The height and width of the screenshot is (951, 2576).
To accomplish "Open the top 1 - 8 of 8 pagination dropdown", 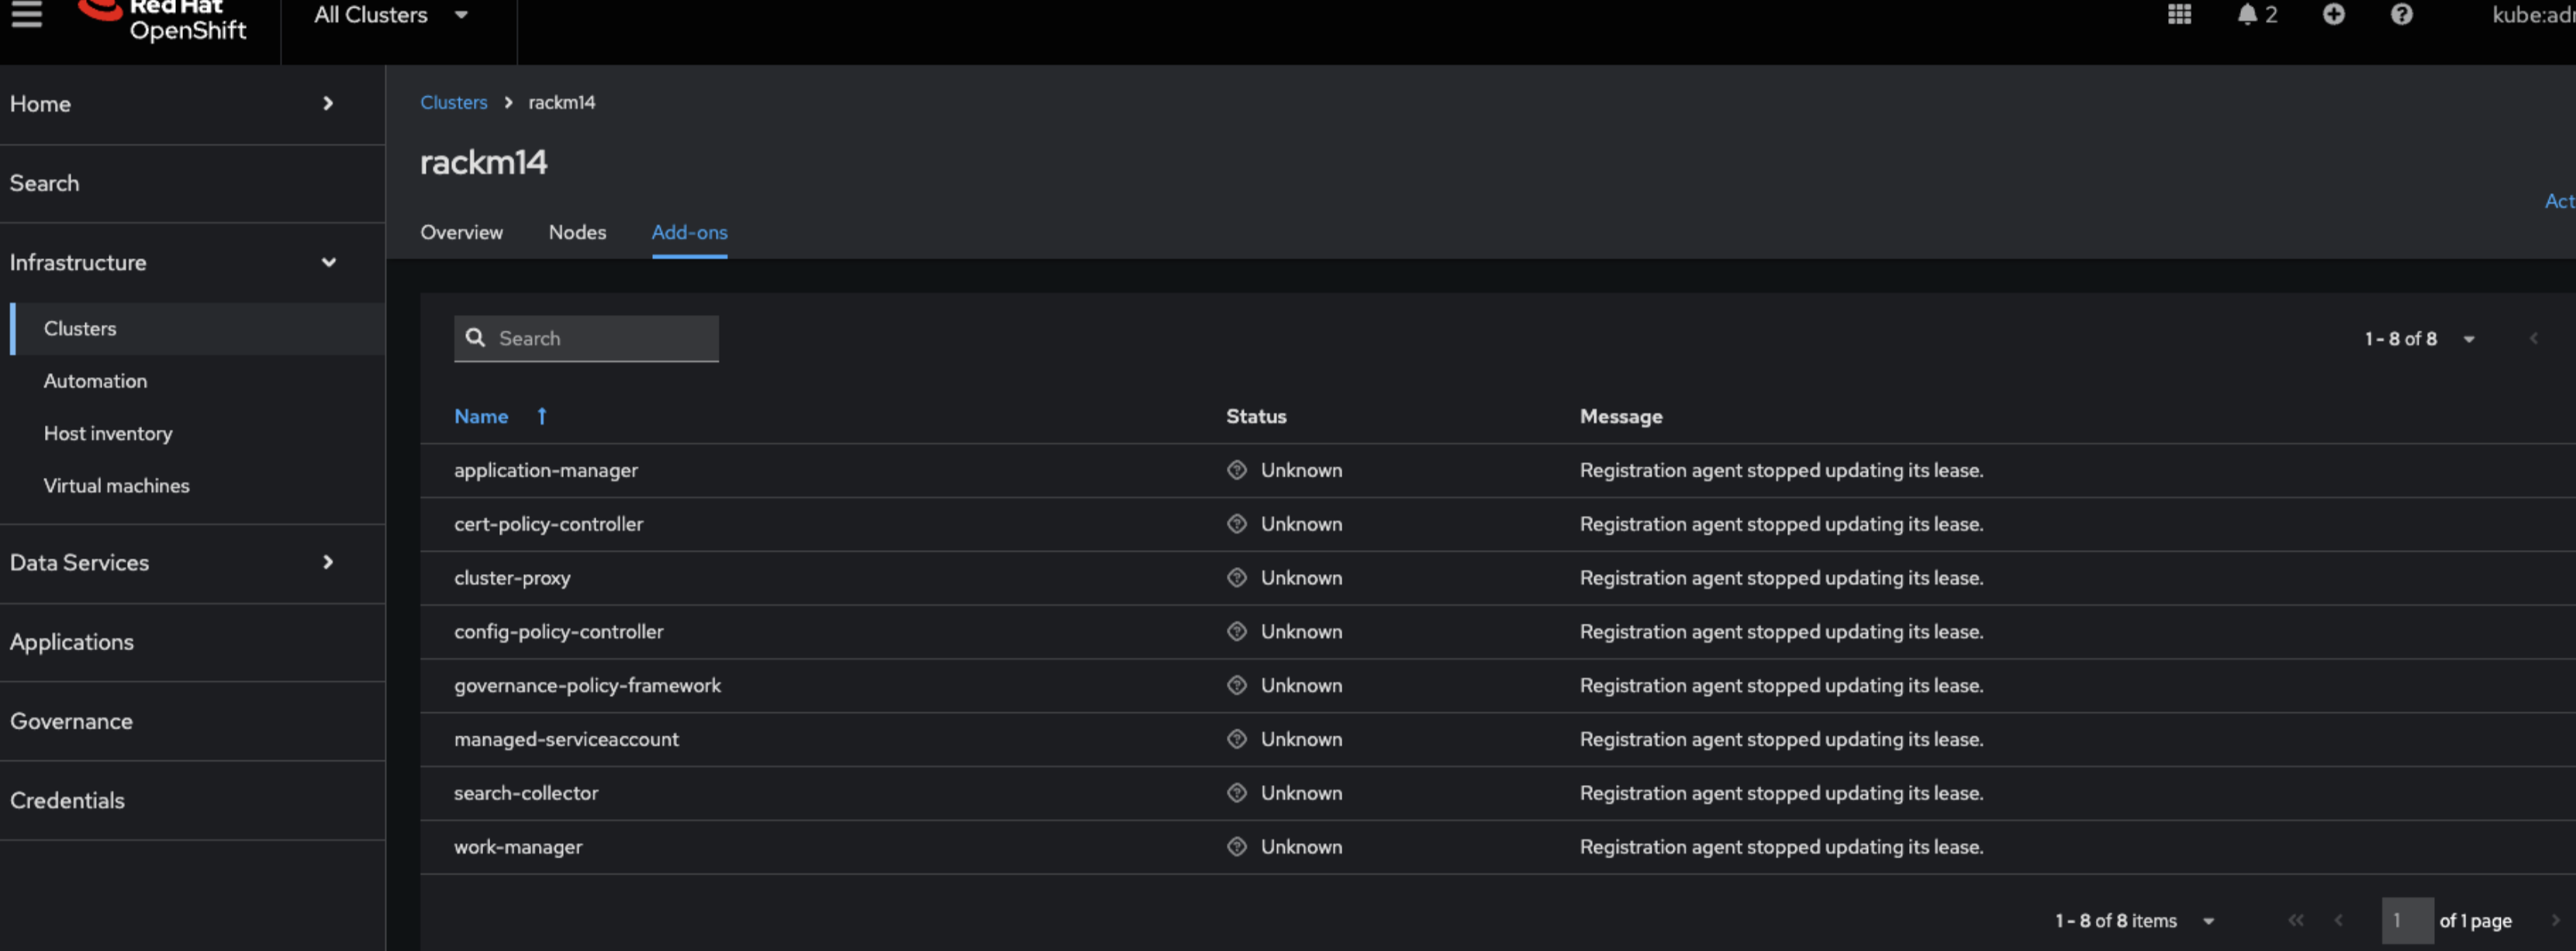I will [x=2468, y=339].
